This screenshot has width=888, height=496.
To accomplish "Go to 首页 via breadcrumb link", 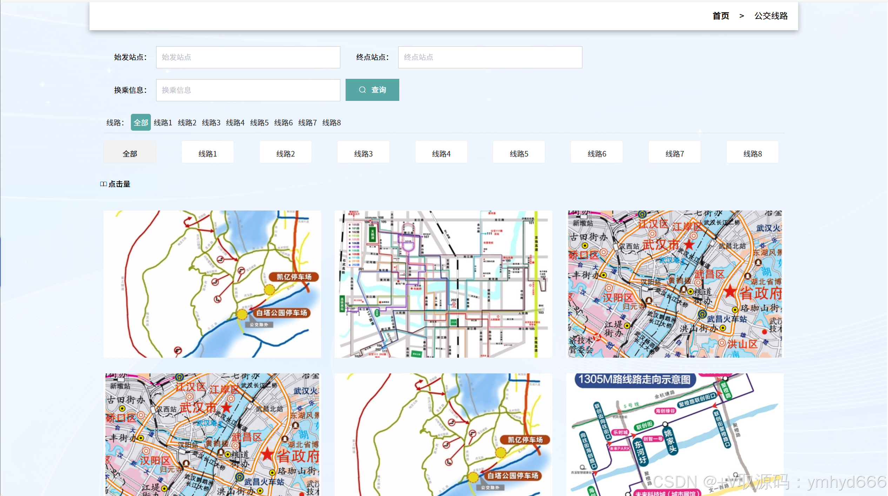I will [721, 16].
